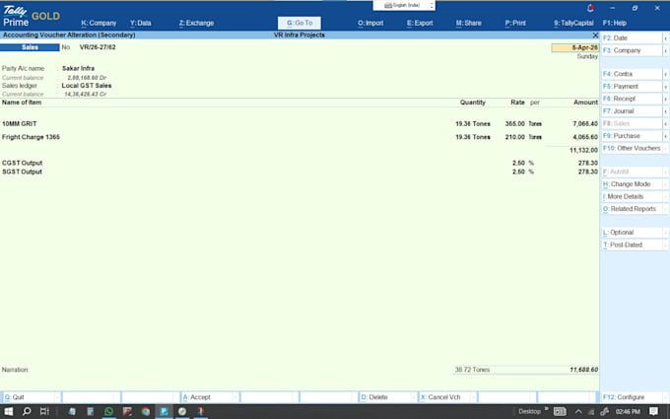Screen dimensions: 670x419
Task: Click D: Delete in the bottom bar
Action: (387, 397)
